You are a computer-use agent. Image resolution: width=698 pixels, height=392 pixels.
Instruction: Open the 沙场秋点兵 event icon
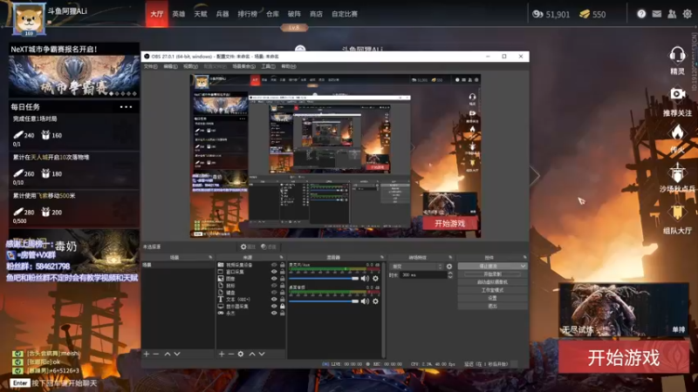tap(677, 172)
